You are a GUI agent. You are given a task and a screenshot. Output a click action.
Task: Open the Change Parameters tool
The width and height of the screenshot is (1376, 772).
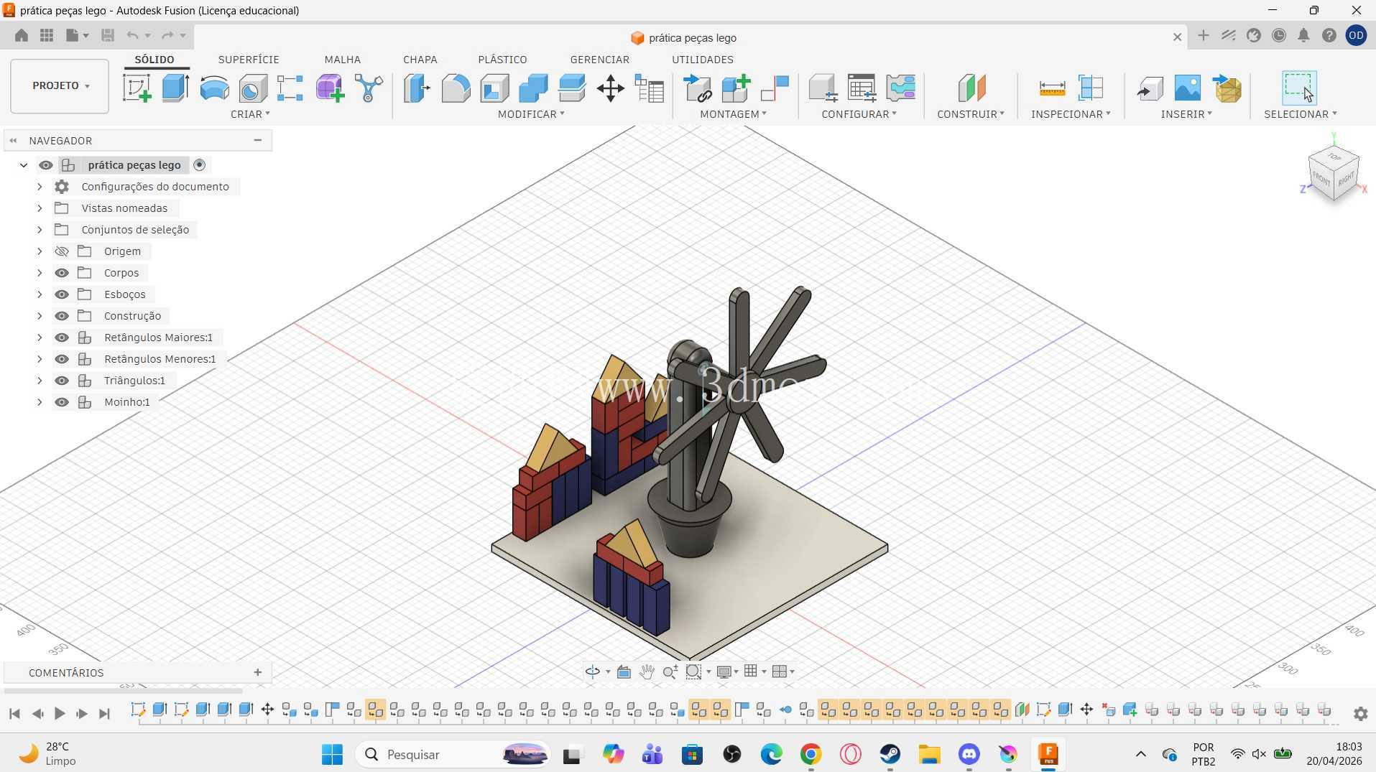pyautogui.click(x=650, y=88)
